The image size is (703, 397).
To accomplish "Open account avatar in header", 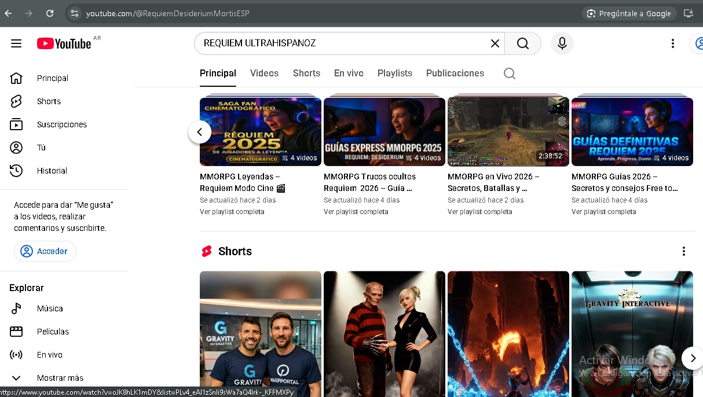I will 697,43.
